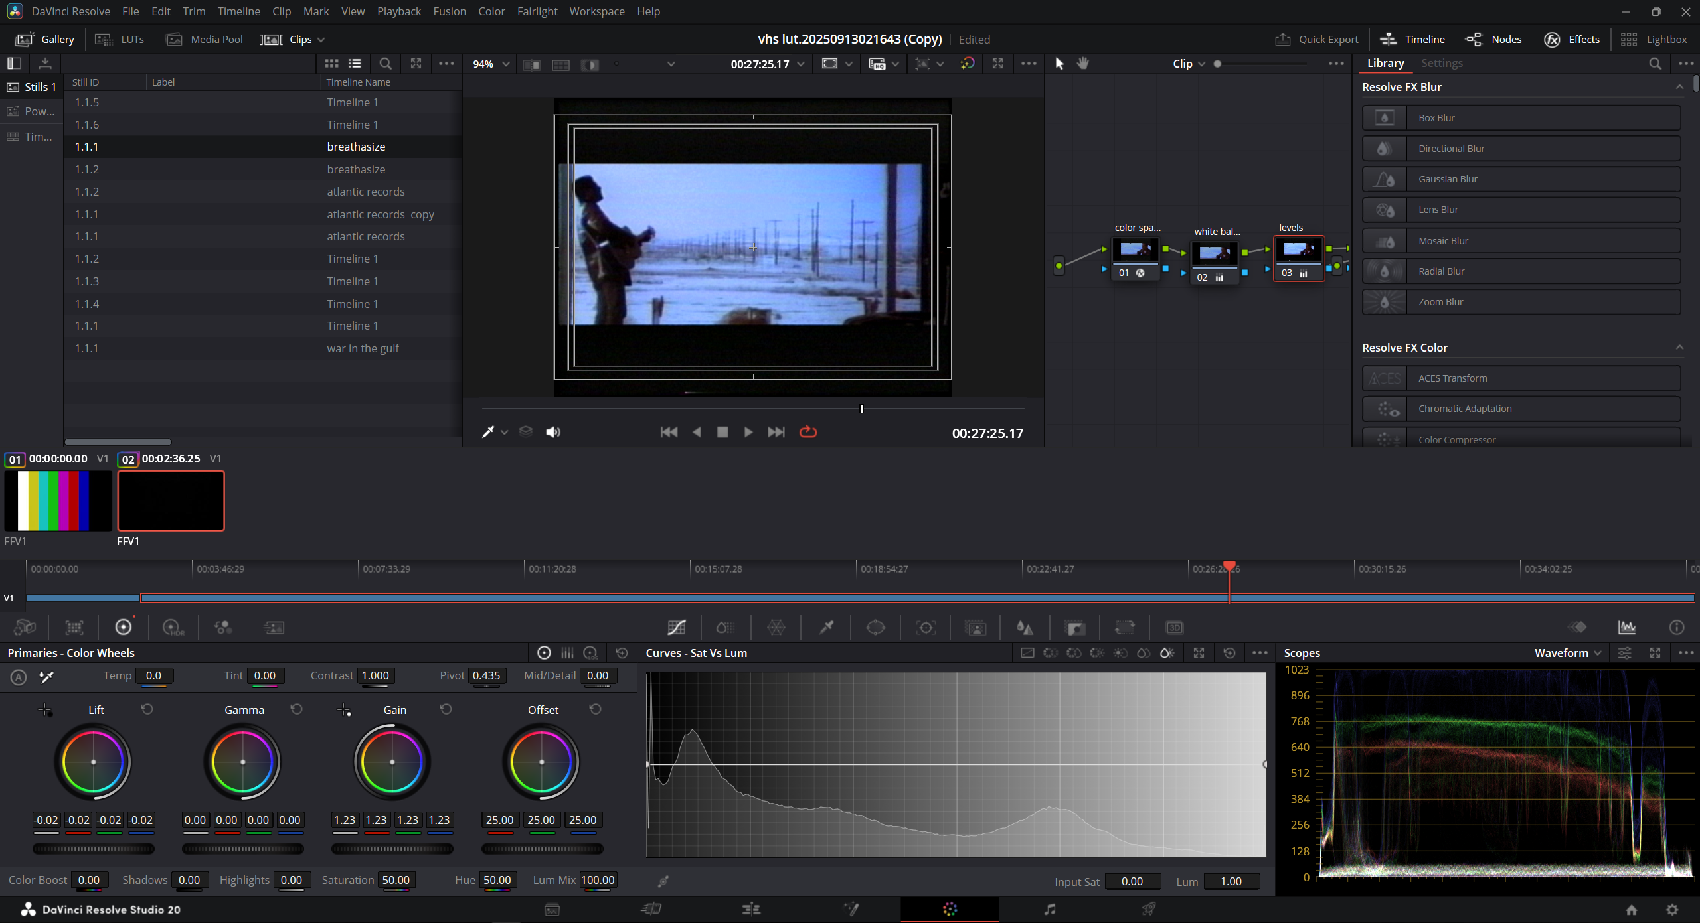Image resolution: width=1700 pixels, height=923 pixels.
Task: Switch to the Fairlight page icon
Action: tap(1049, 909)
